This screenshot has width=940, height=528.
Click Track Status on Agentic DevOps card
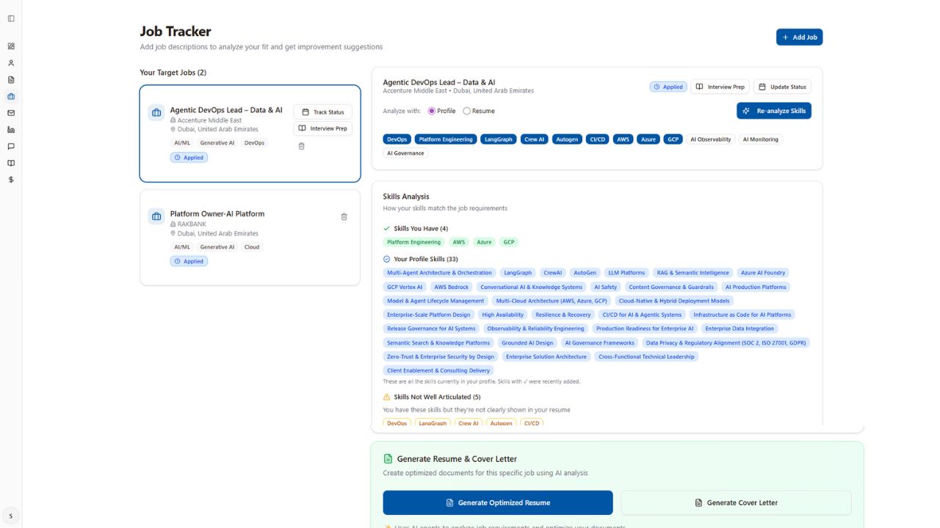point(322,112)
